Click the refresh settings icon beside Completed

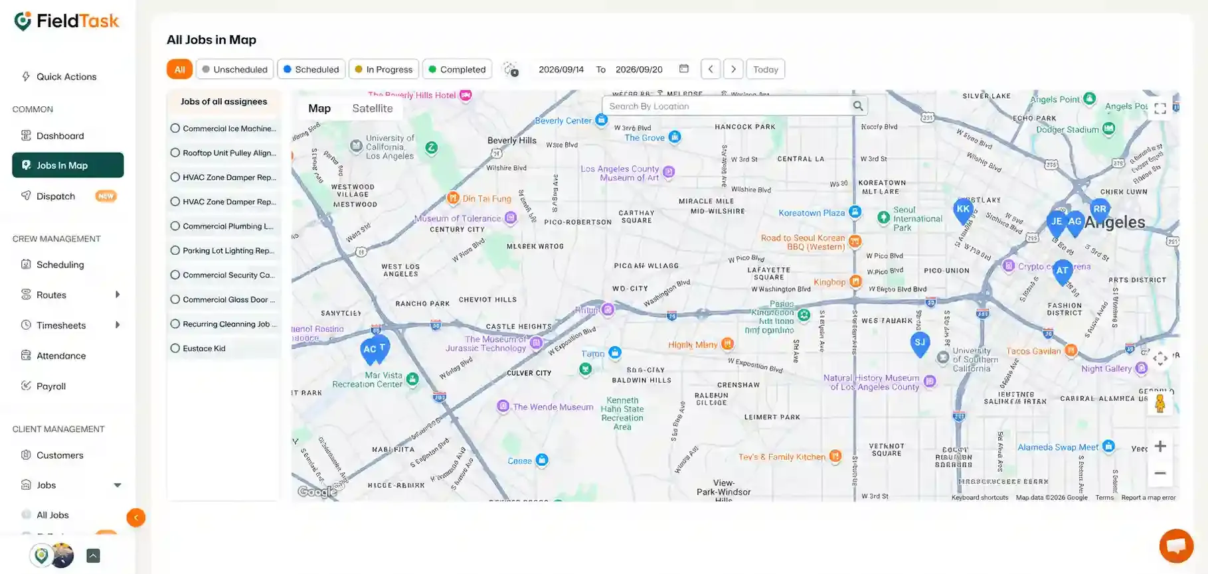click(x=511, y=69)
